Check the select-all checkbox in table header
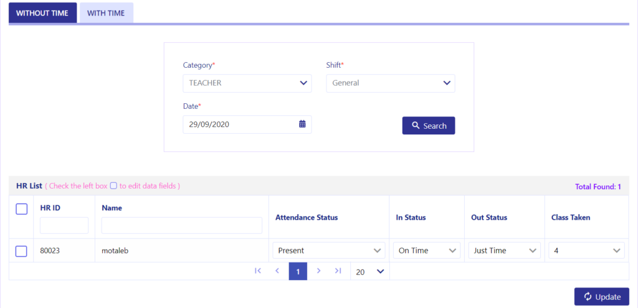The height and width of the screenshot is (308, 638). click(22, 209)
